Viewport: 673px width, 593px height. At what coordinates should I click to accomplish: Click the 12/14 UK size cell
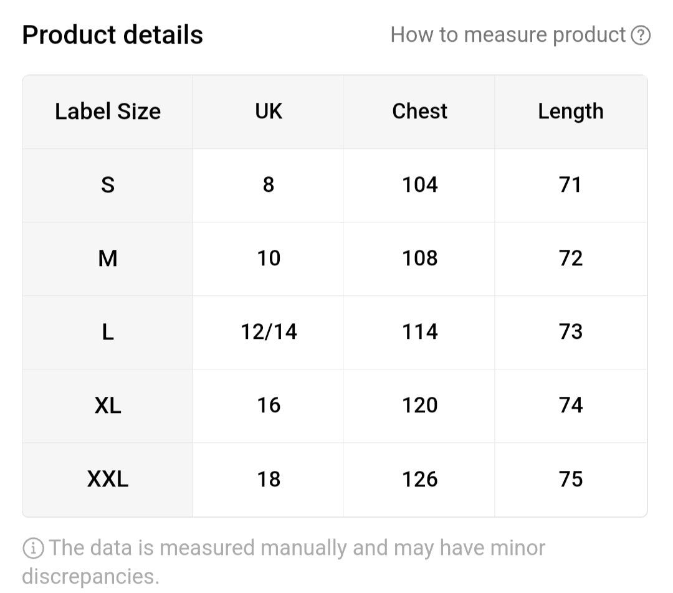[x=268, y=332]
